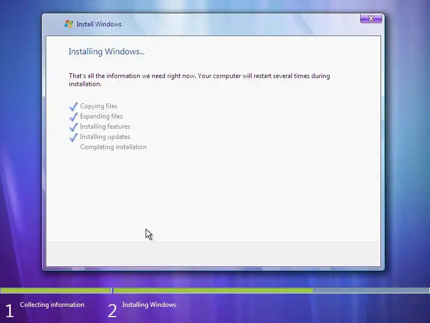Click the 'Install Windows' title bar text
The image size is (430, 323).
[99, 24]
